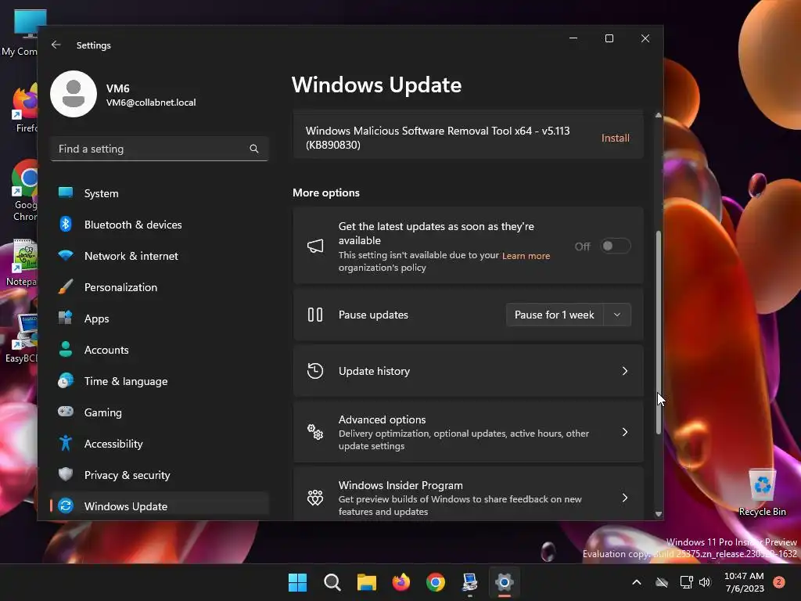Click the Windows Insider Program hearts icon
The image size is (801, 601).
[x=315, y=498]
